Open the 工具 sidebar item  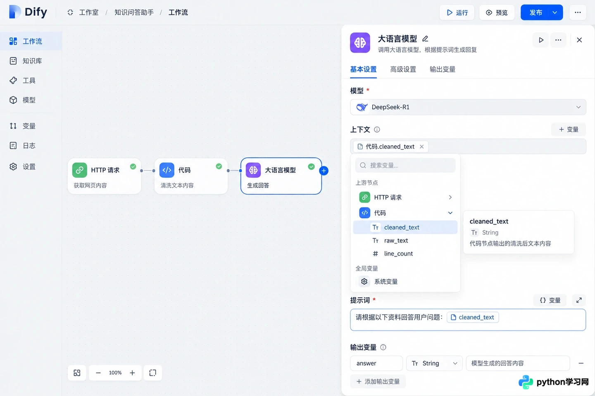pos(31,80)
